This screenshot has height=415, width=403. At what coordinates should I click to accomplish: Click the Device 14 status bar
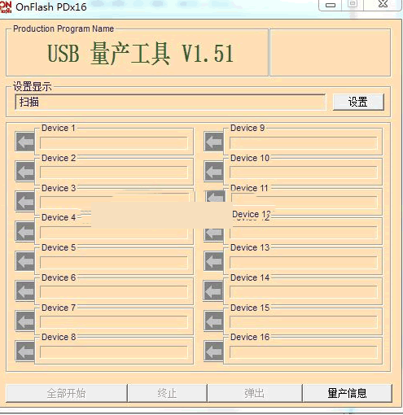click(304, 292)
